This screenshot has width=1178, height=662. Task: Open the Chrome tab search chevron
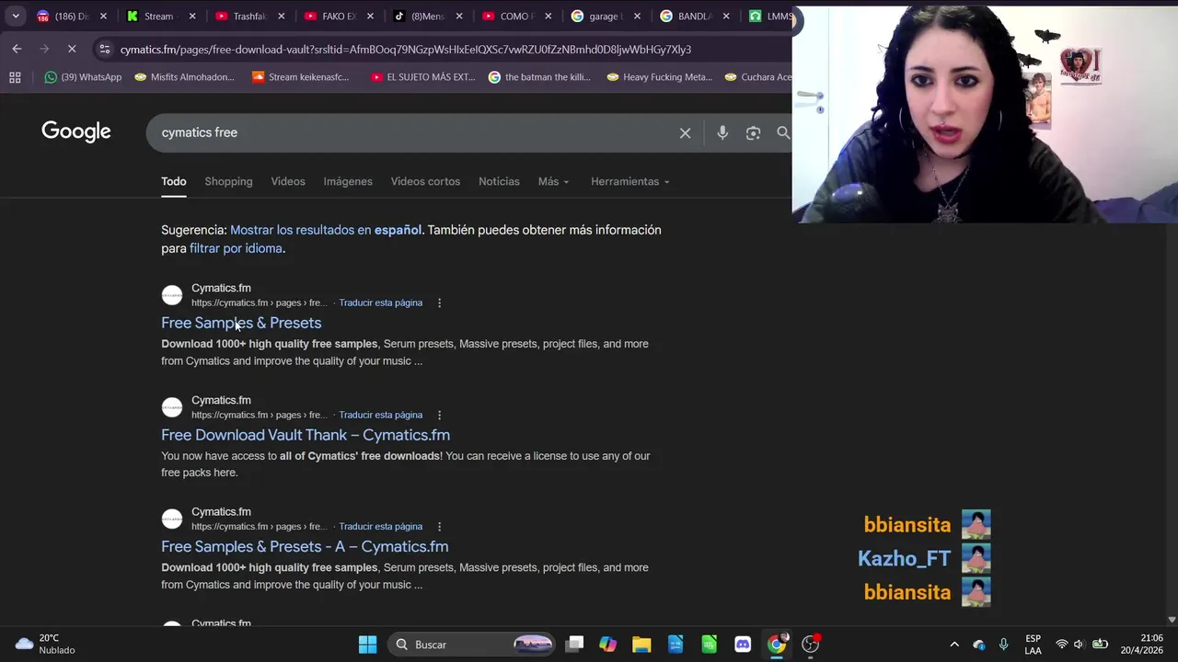[x=16, y=16]
